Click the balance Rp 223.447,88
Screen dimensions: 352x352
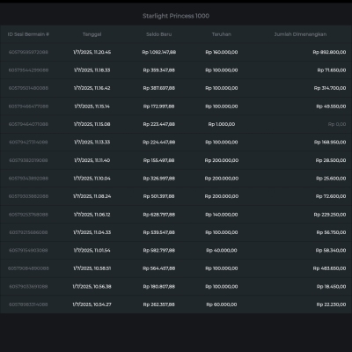158,124
